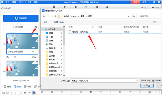Click the add new clip plus icon
Screen dimensions: 162x95
coord(54,7)
